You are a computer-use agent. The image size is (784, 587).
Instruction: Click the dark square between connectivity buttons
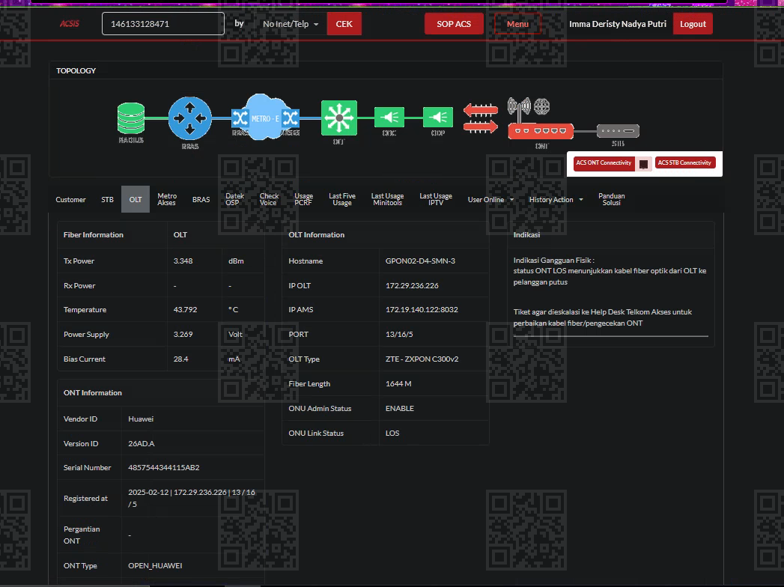643,163
